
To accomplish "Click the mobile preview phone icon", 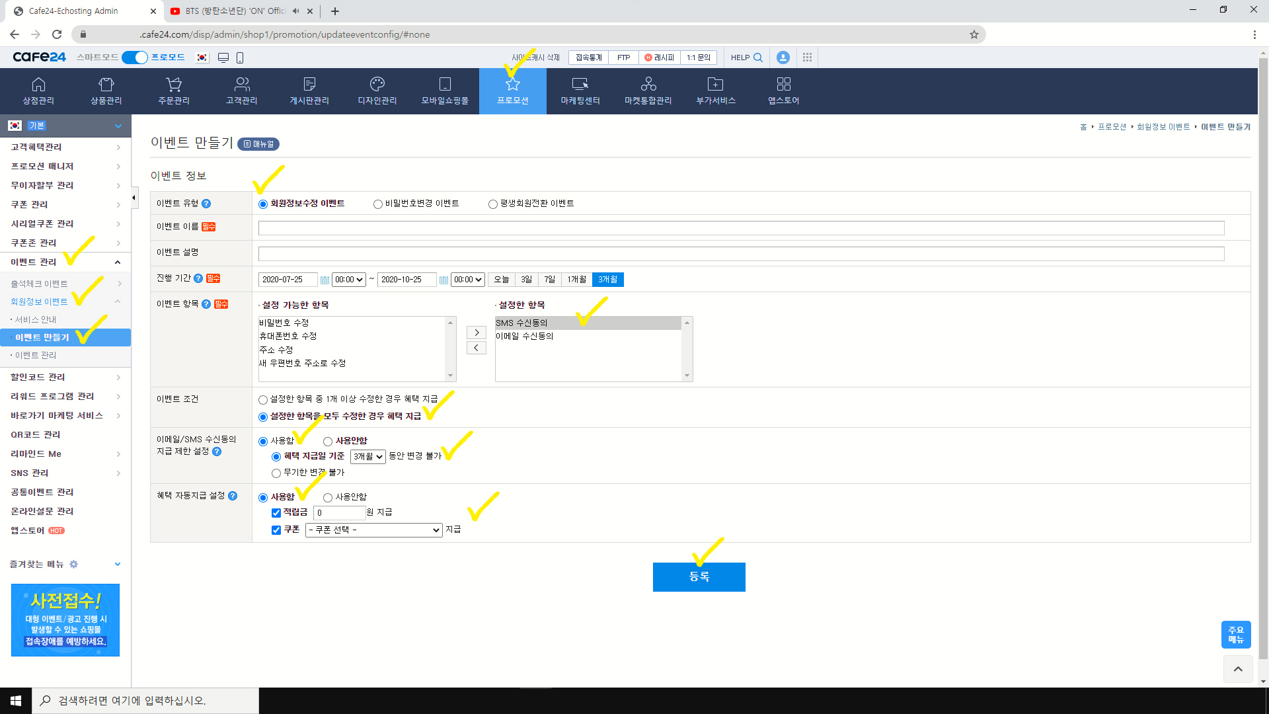I will pos(240,58).
